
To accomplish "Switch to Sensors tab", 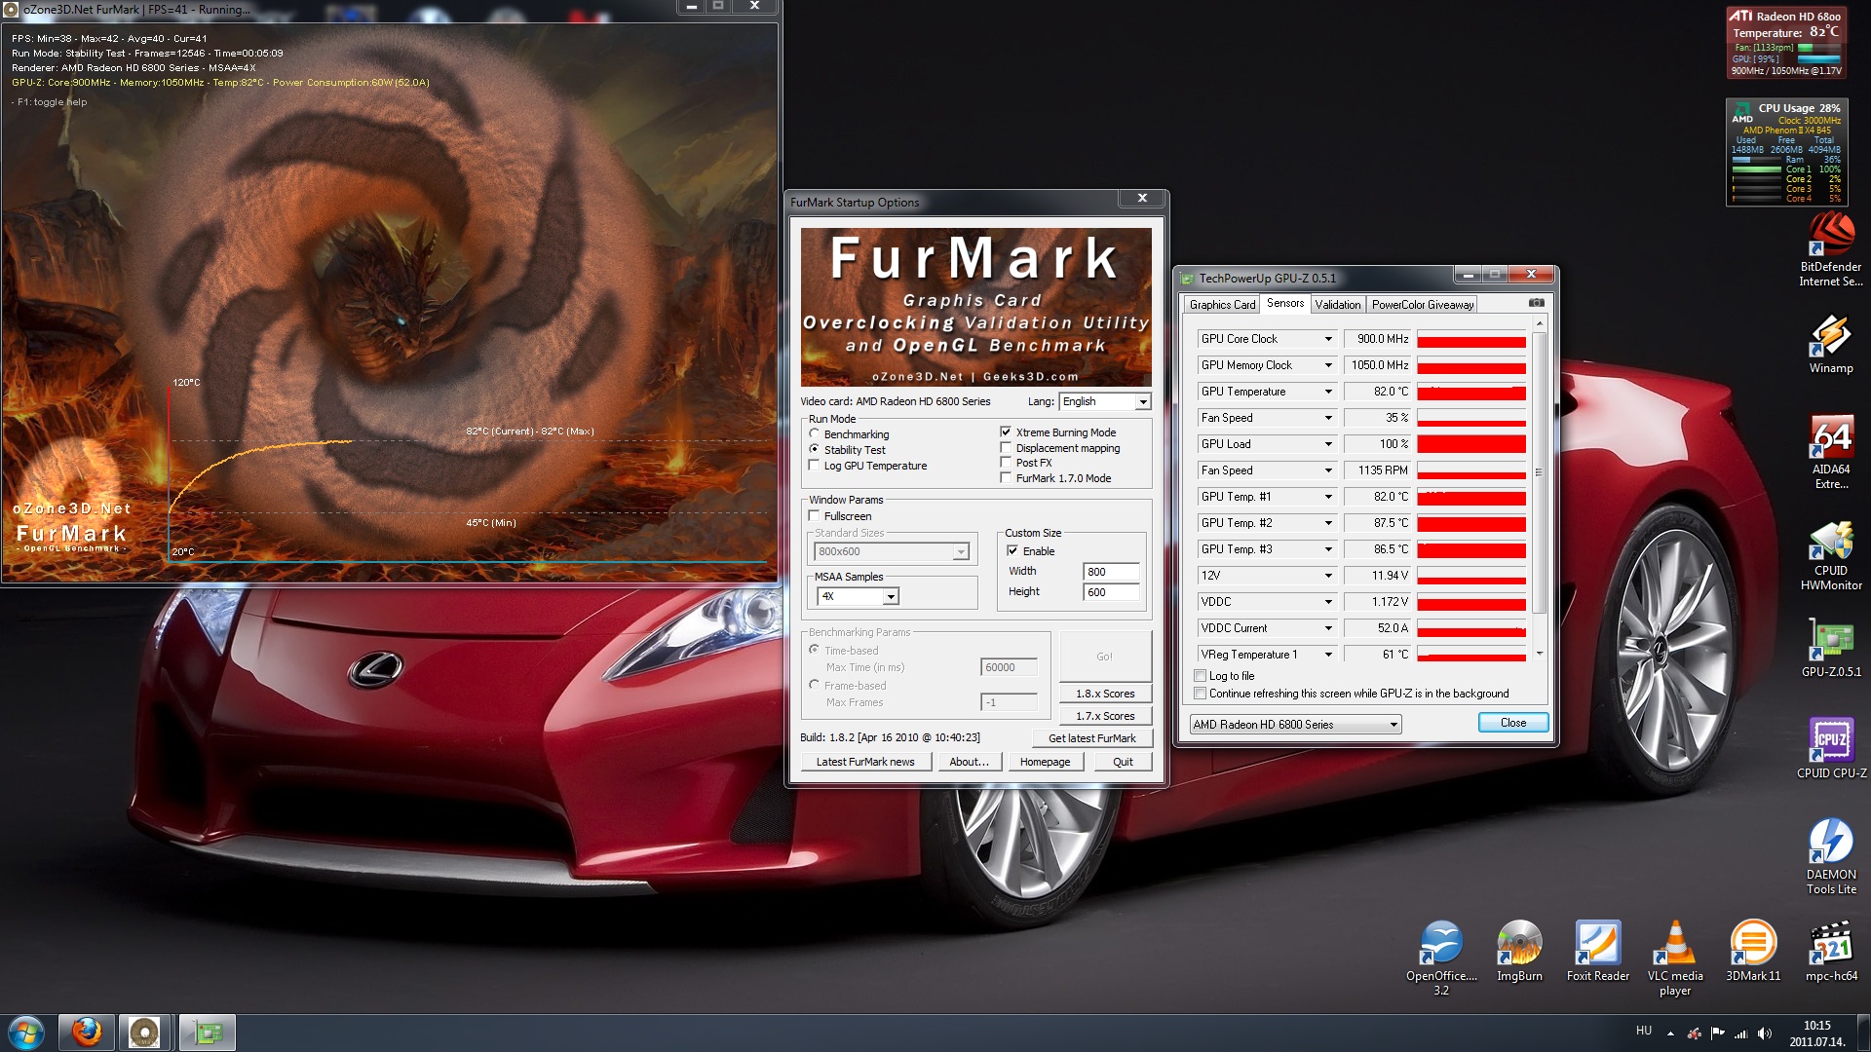I will coord(1285,303).
